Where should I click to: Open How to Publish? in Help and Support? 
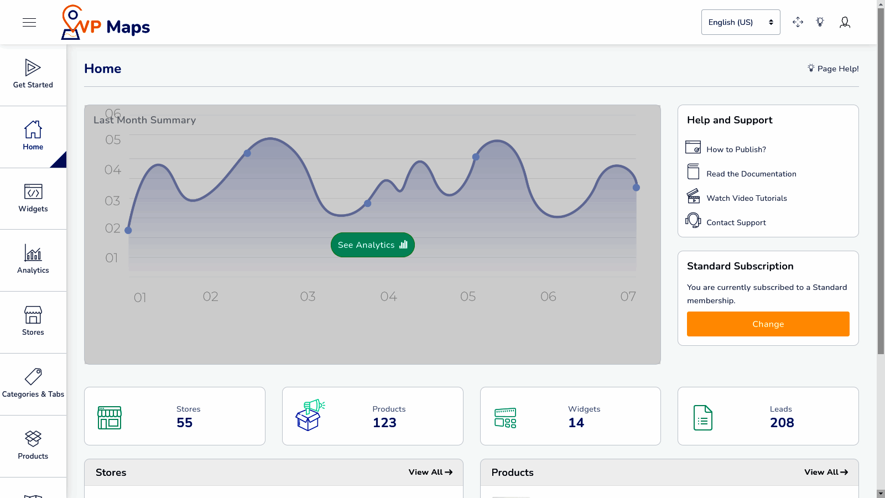pyautogui.click(x=736, y=149)
